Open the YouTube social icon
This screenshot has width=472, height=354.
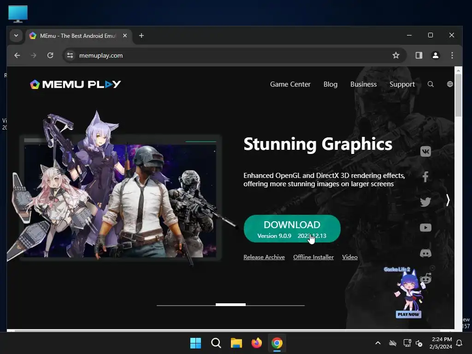[x=425, y=228]
